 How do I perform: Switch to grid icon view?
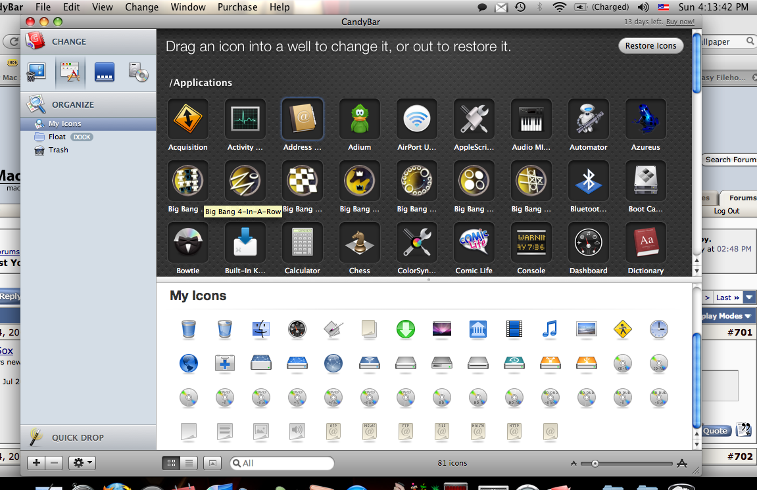[171, 463]
